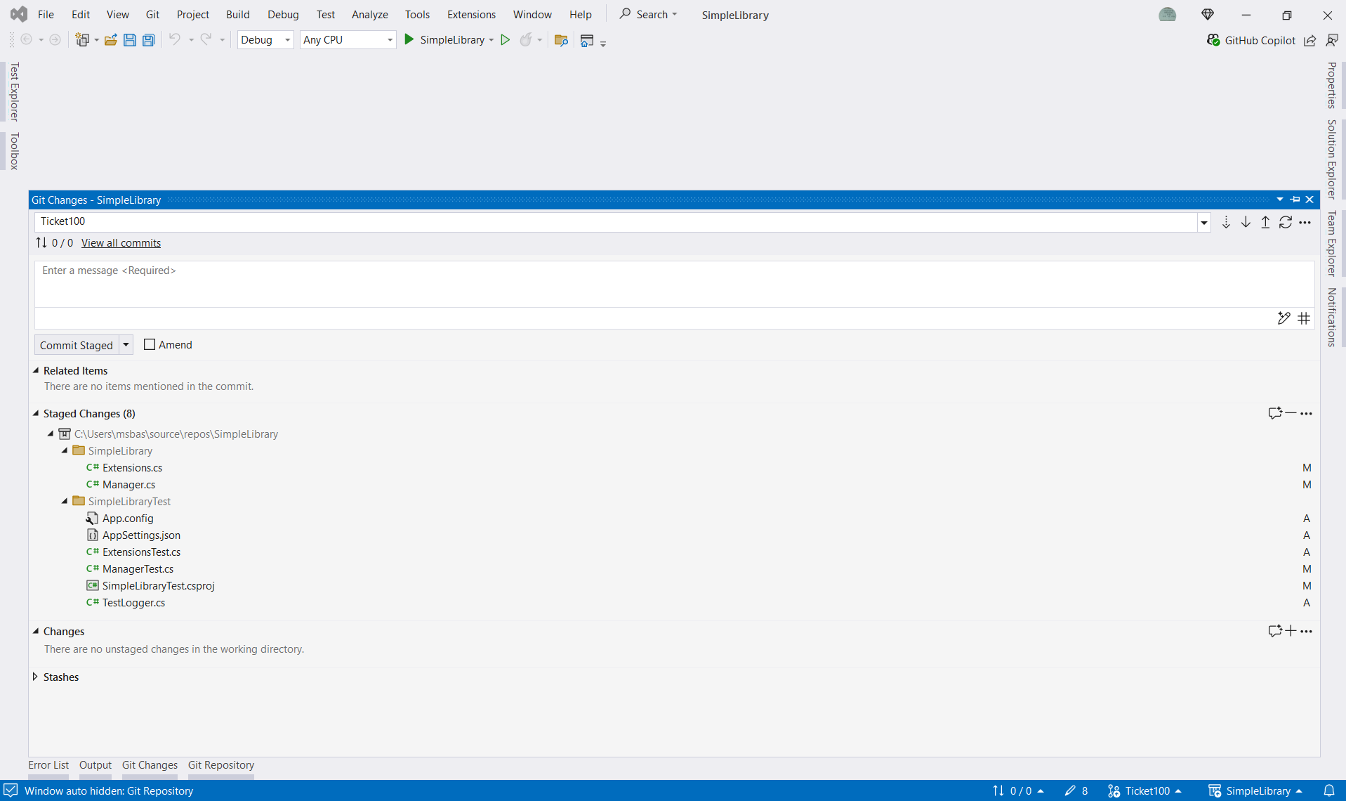Switch to the Git Repository tab
Viewport: 1346px width, 801px height.
click(220, 764)
